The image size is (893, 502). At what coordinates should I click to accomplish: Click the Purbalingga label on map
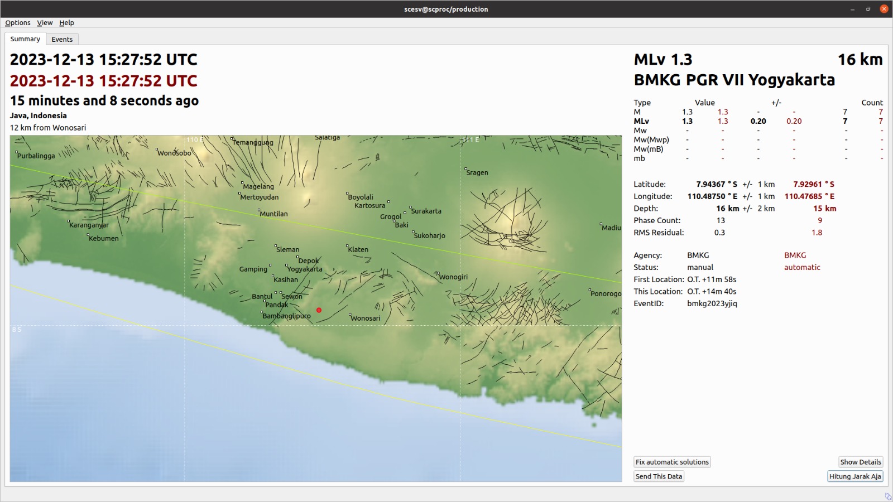(x=36, y=156)
